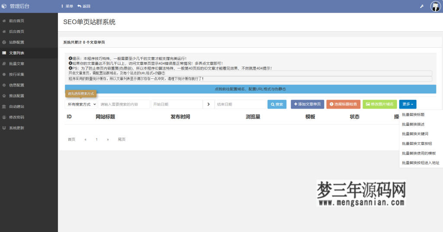Click the 结束日期 date field
443x232 pixels.
click(241, 104)
